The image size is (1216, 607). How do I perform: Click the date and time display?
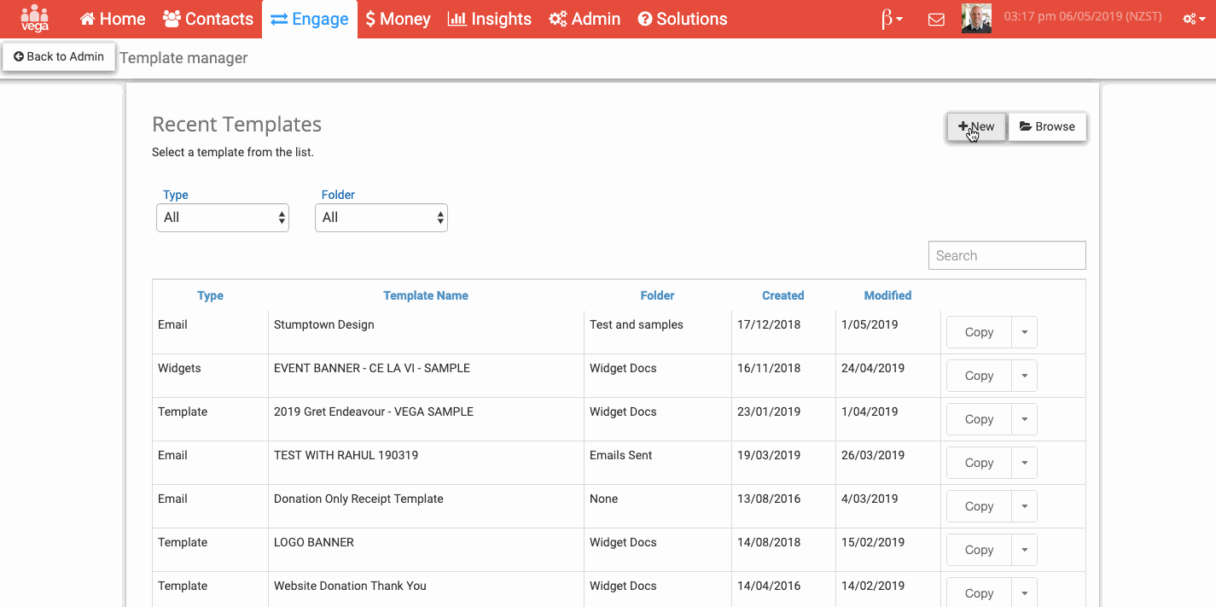coord(1085,16)
